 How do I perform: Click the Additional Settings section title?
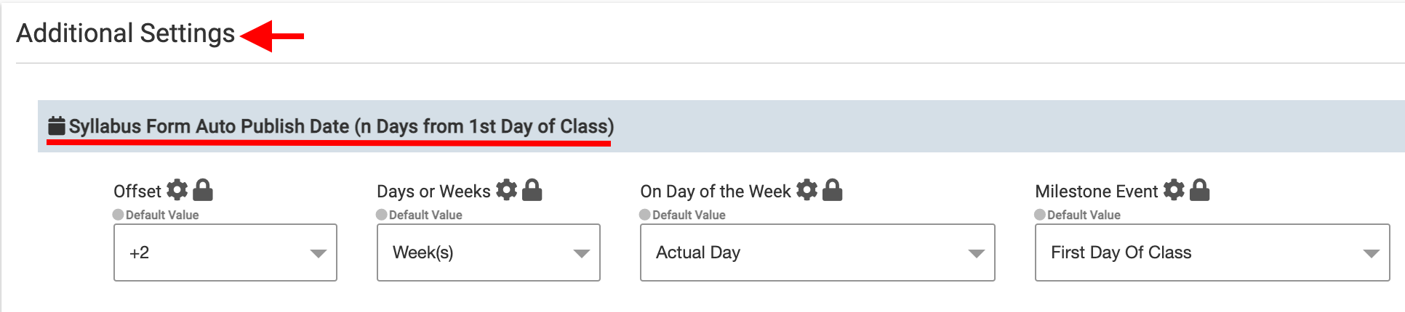click(x=125, y=33)
